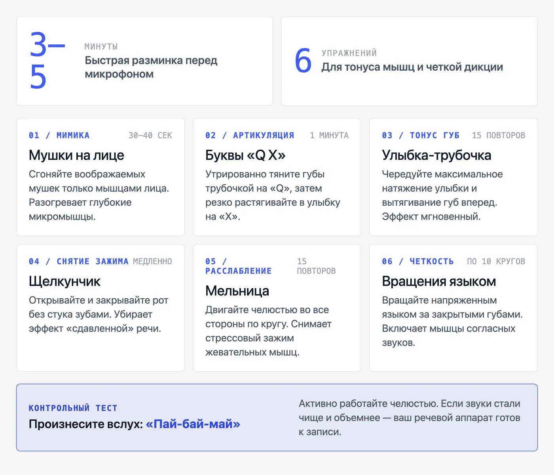Click "15 ПОВТОРОВ" in the Улыбка-трубочка card
The width and height of the screenshot is (554, 475).
(x=499, y=135)
